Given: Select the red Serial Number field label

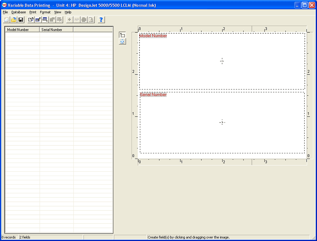Looking at the screenshot, I should (153, 95).
